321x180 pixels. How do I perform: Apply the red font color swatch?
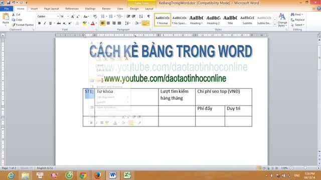click(x=92, y=23)
